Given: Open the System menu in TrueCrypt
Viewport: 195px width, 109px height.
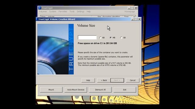Looking at the screenshot, I should click(x=53, y=12).
